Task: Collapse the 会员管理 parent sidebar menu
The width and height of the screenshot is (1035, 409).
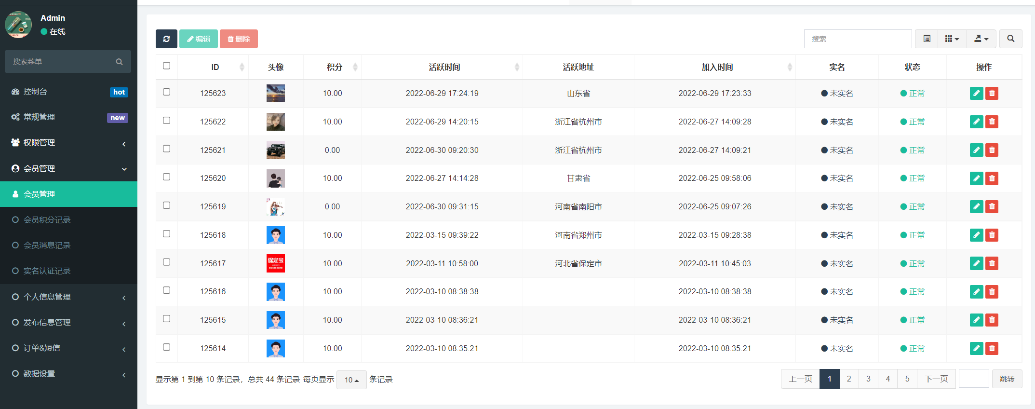Action: (x=68, y=168)
